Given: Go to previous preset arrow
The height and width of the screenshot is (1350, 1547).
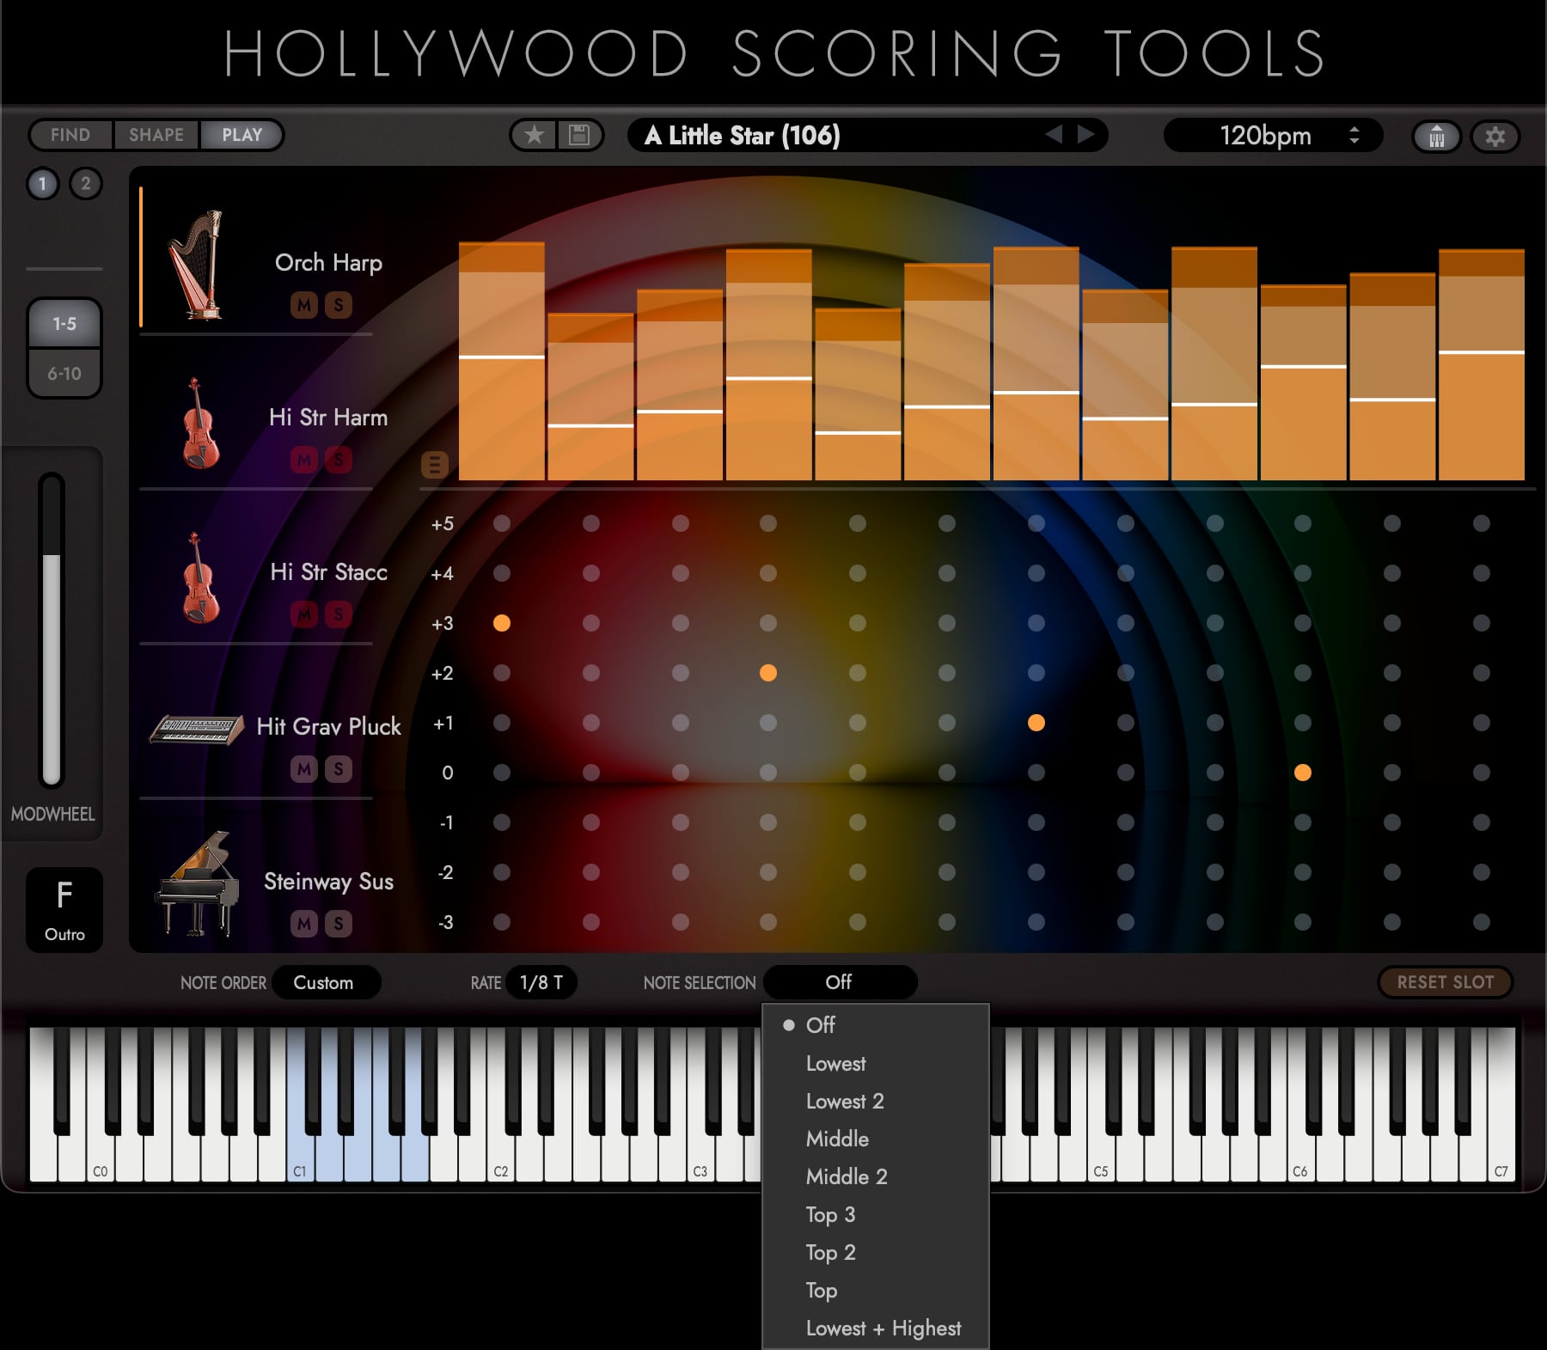Looking at the screenshot, I should [1054, 134].
